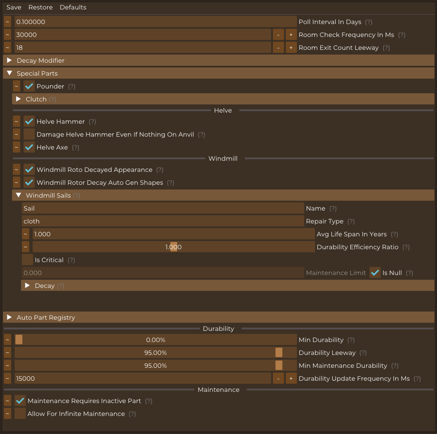Click the Poll Interval In Days field
Image resolution: width=437 pixels, height=434 pixels.
156,22
